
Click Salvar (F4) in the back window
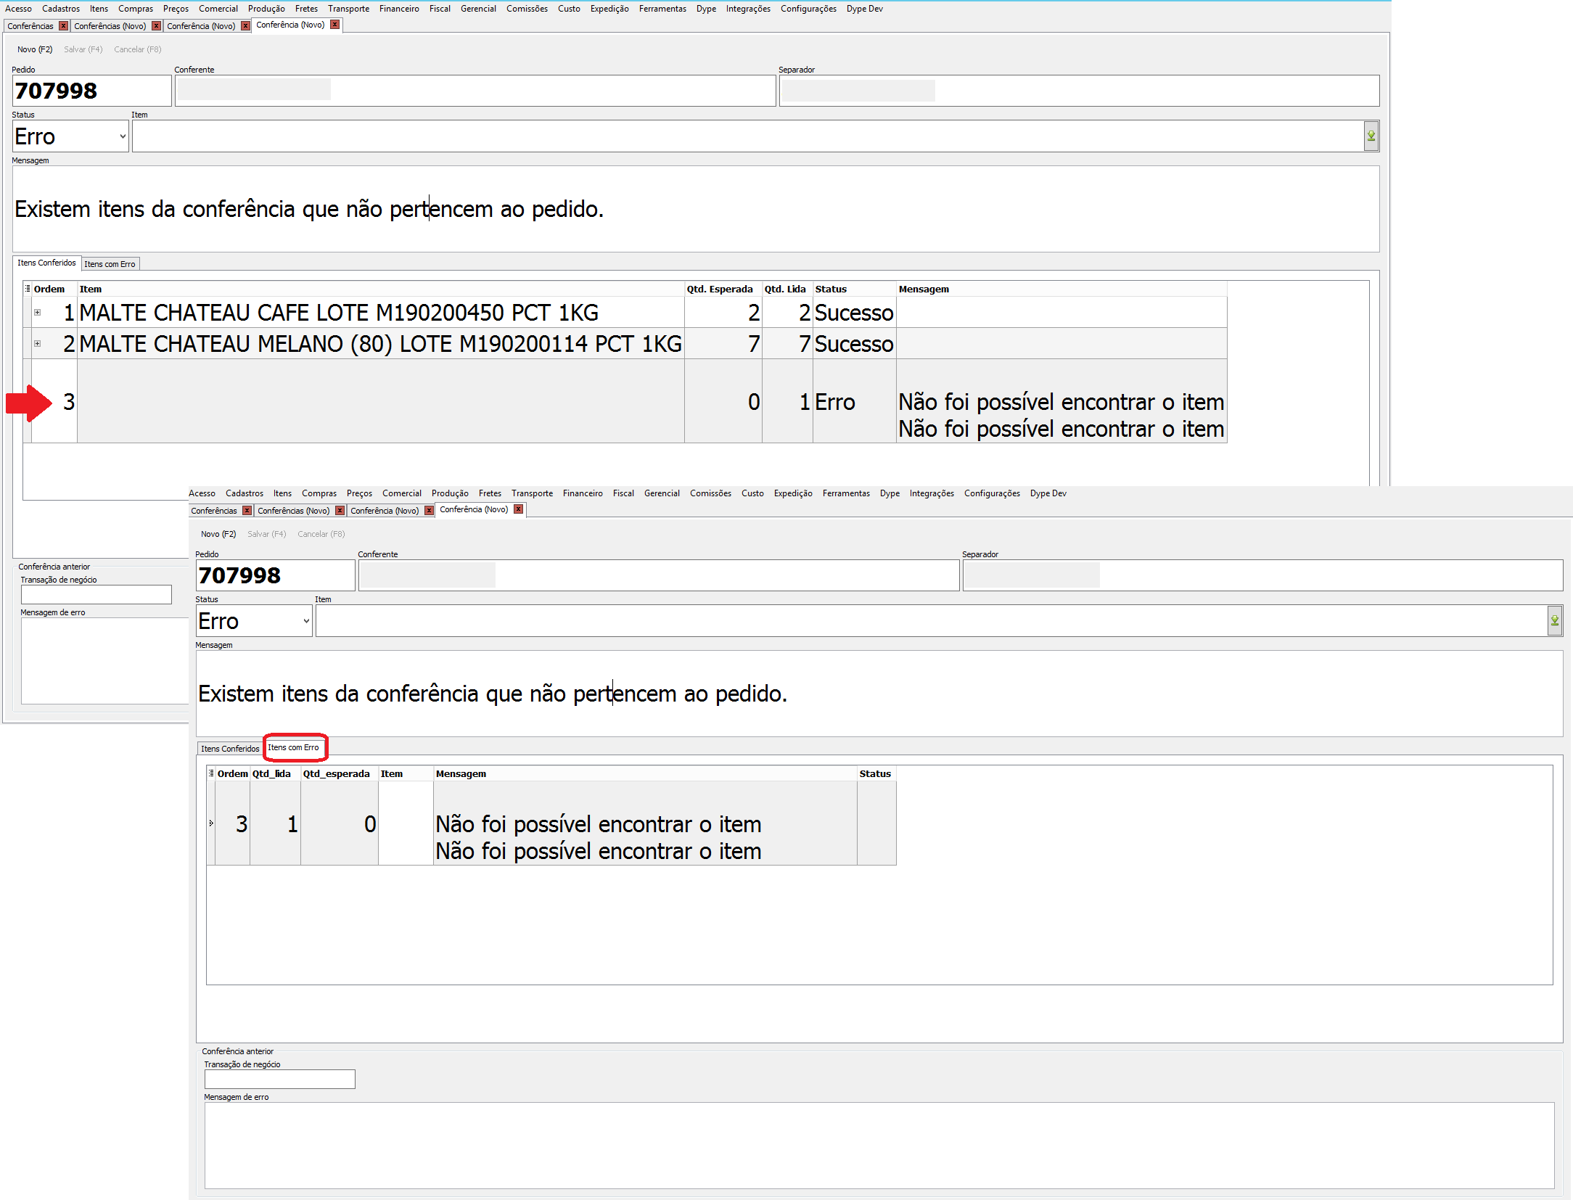(x=83, y=49)
